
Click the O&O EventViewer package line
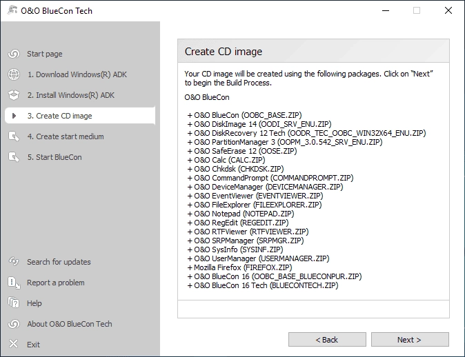[255, 196]
